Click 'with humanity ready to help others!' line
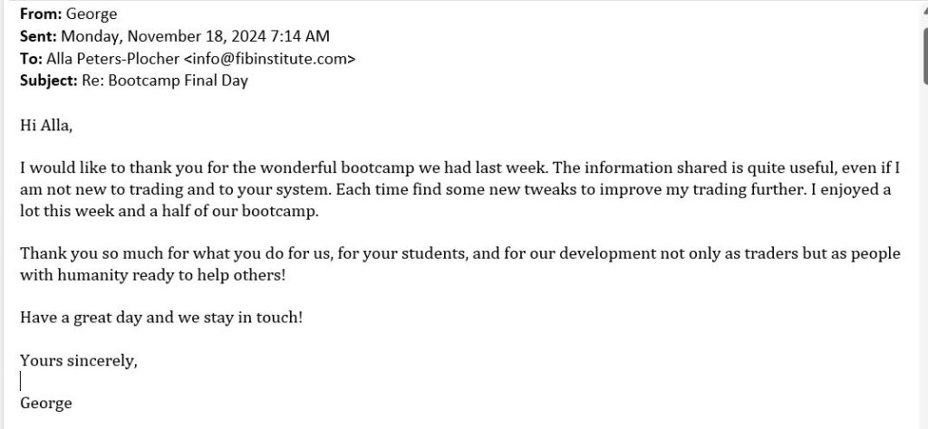928x429 pixels. 152,275
